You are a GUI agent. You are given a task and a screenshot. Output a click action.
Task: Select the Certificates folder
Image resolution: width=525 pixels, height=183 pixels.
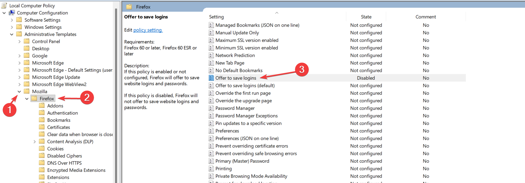[x=59, y=127]
